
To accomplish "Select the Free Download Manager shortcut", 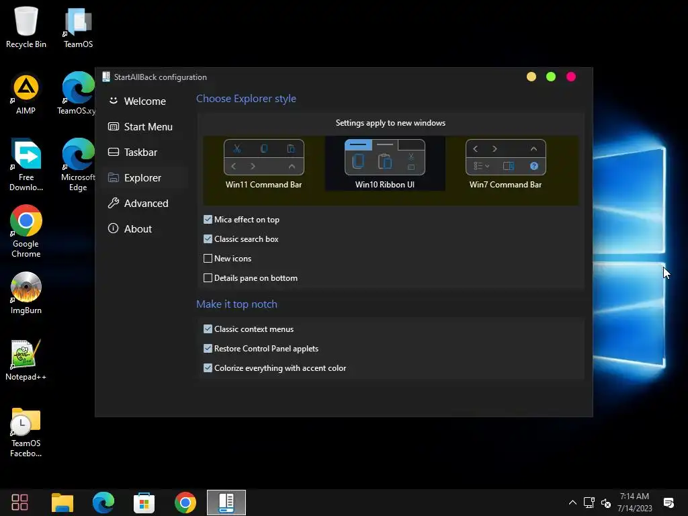I will (x=26, y=165).
